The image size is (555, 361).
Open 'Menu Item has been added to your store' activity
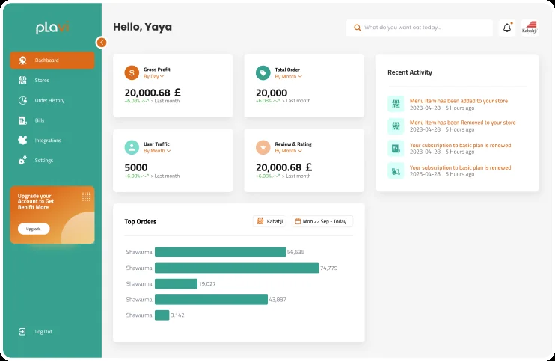click(x=459, y=101)
